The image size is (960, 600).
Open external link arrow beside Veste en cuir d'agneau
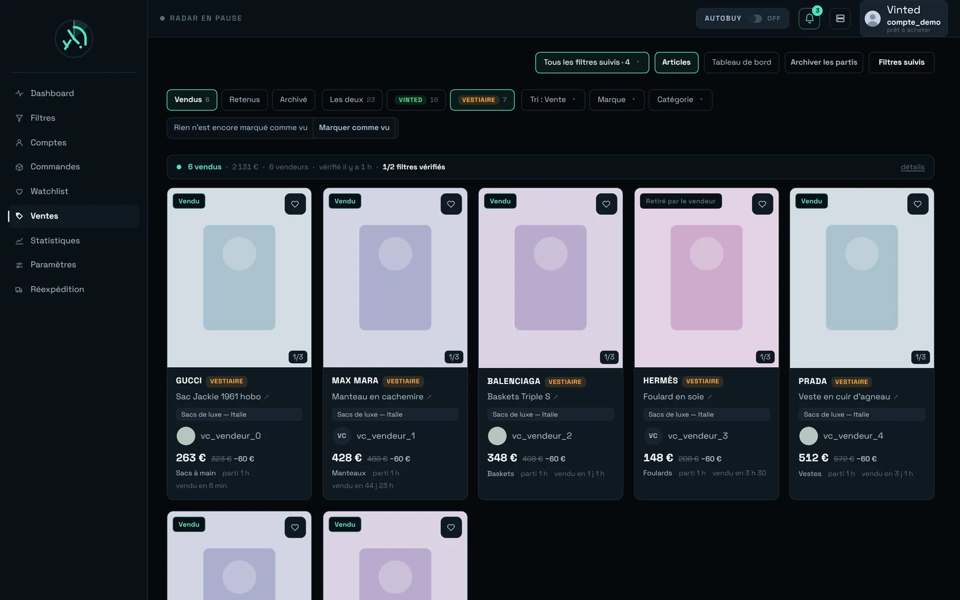(x=896, y=397)
